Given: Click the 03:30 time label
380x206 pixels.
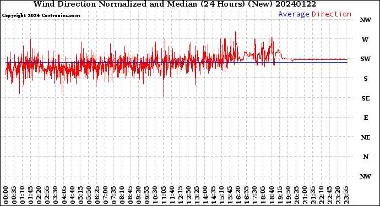Looking at the screenshot, I should coord(56,195).
